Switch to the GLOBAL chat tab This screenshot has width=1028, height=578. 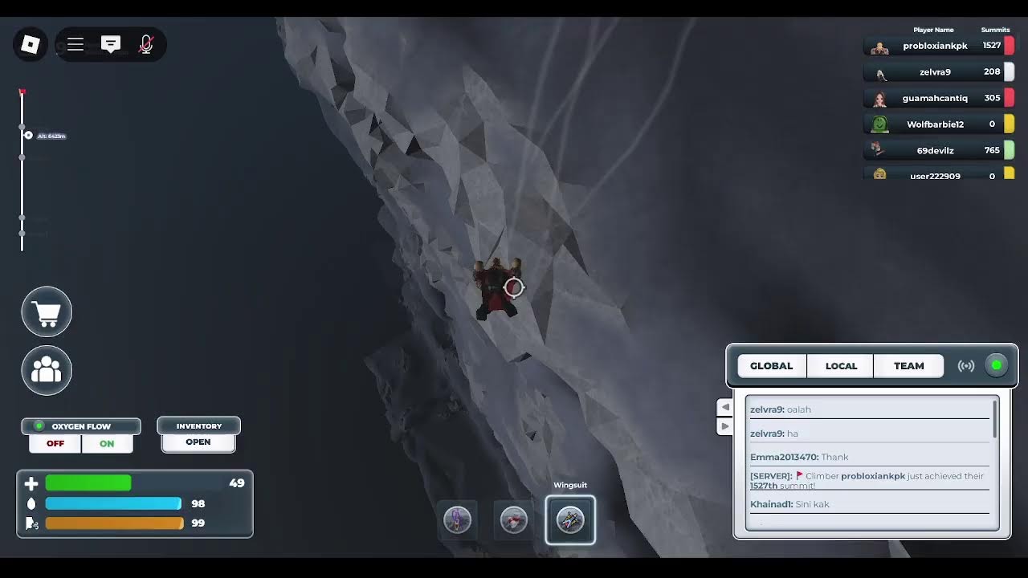pyautogui.click(x=771, y=365)
